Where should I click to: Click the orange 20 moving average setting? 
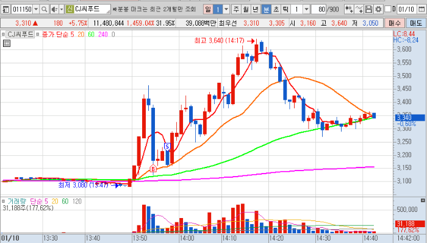tap(81, 35)
